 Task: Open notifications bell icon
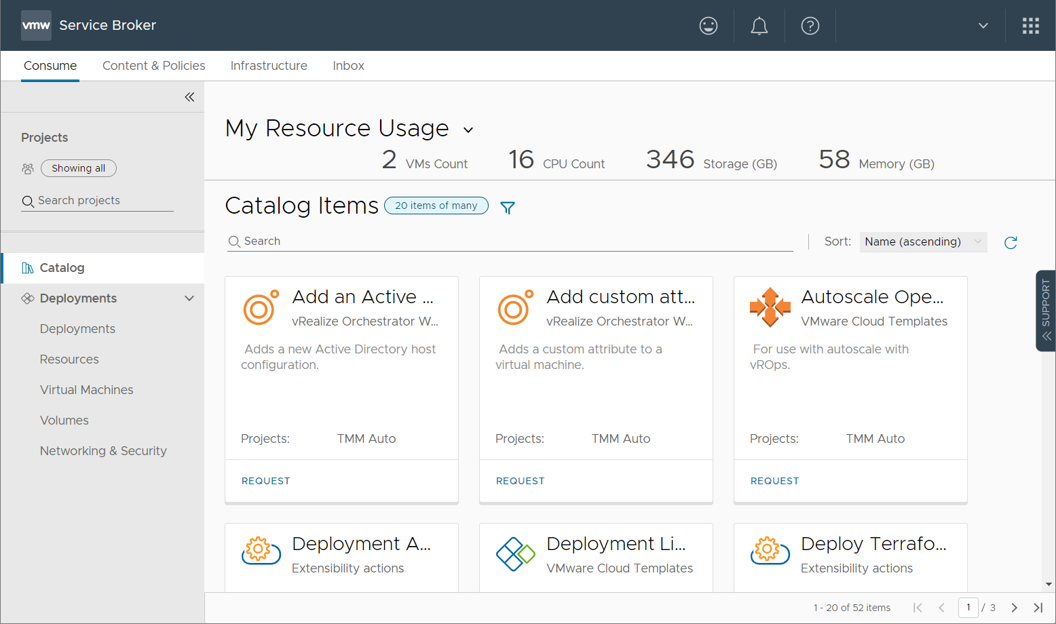[759, 26]
